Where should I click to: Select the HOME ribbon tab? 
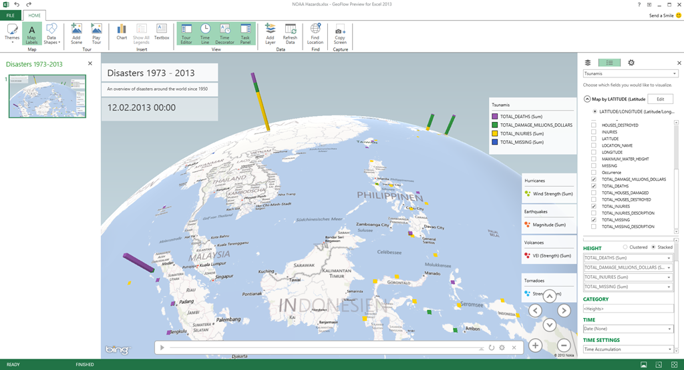point(35,15)
